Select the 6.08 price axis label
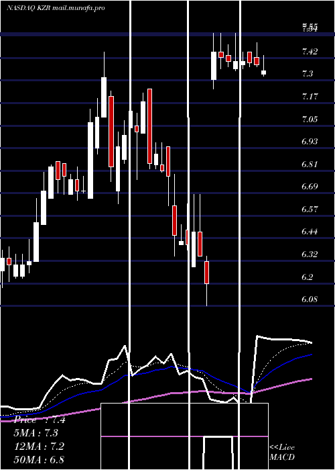The image size is (335, 470). 310,299
